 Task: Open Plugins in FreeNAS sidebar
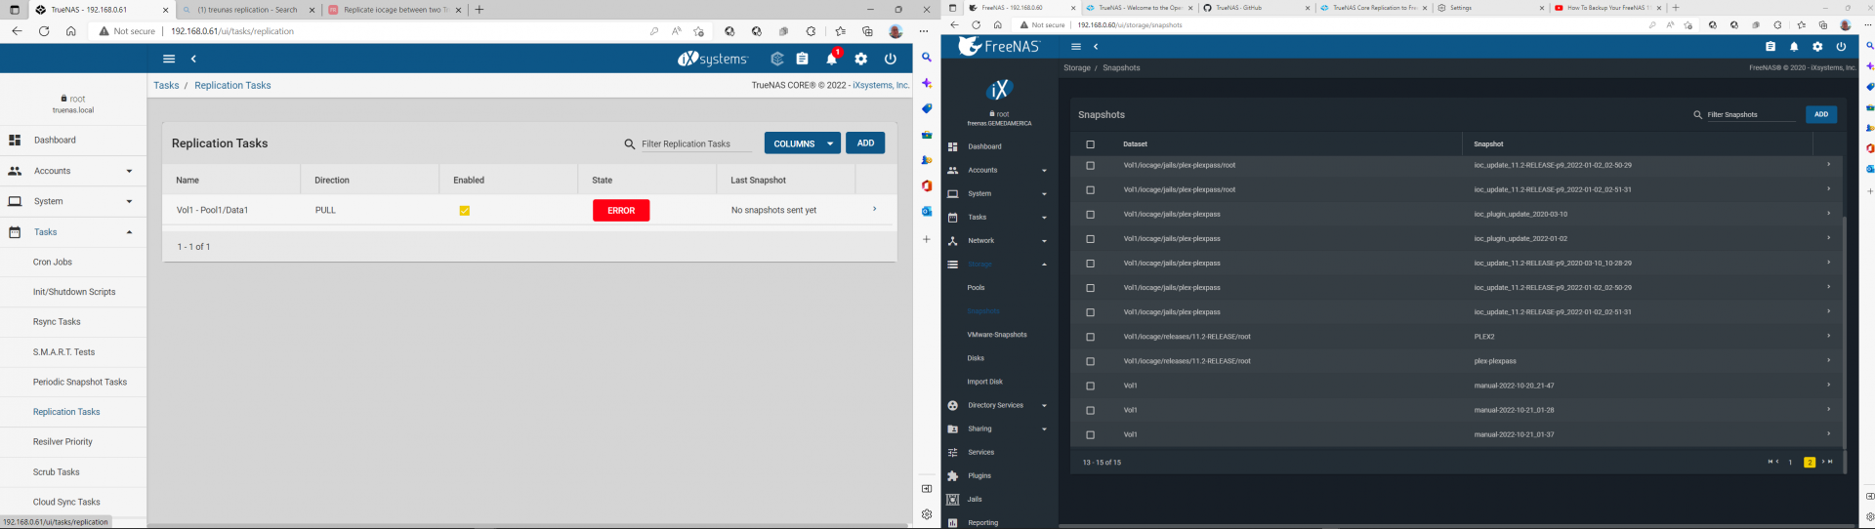[x=979, y=475]
